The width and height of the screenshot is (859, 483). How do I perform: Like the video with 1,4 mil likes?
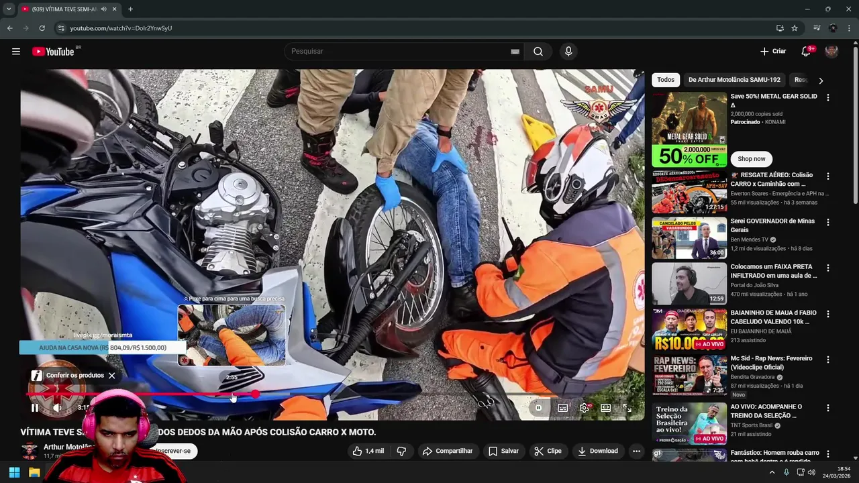368,451
